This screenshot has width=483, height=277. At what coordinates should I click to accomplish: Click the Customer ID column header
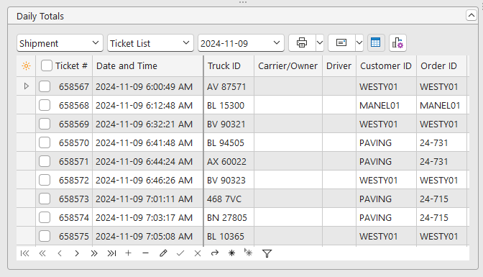tap(386, 65)
